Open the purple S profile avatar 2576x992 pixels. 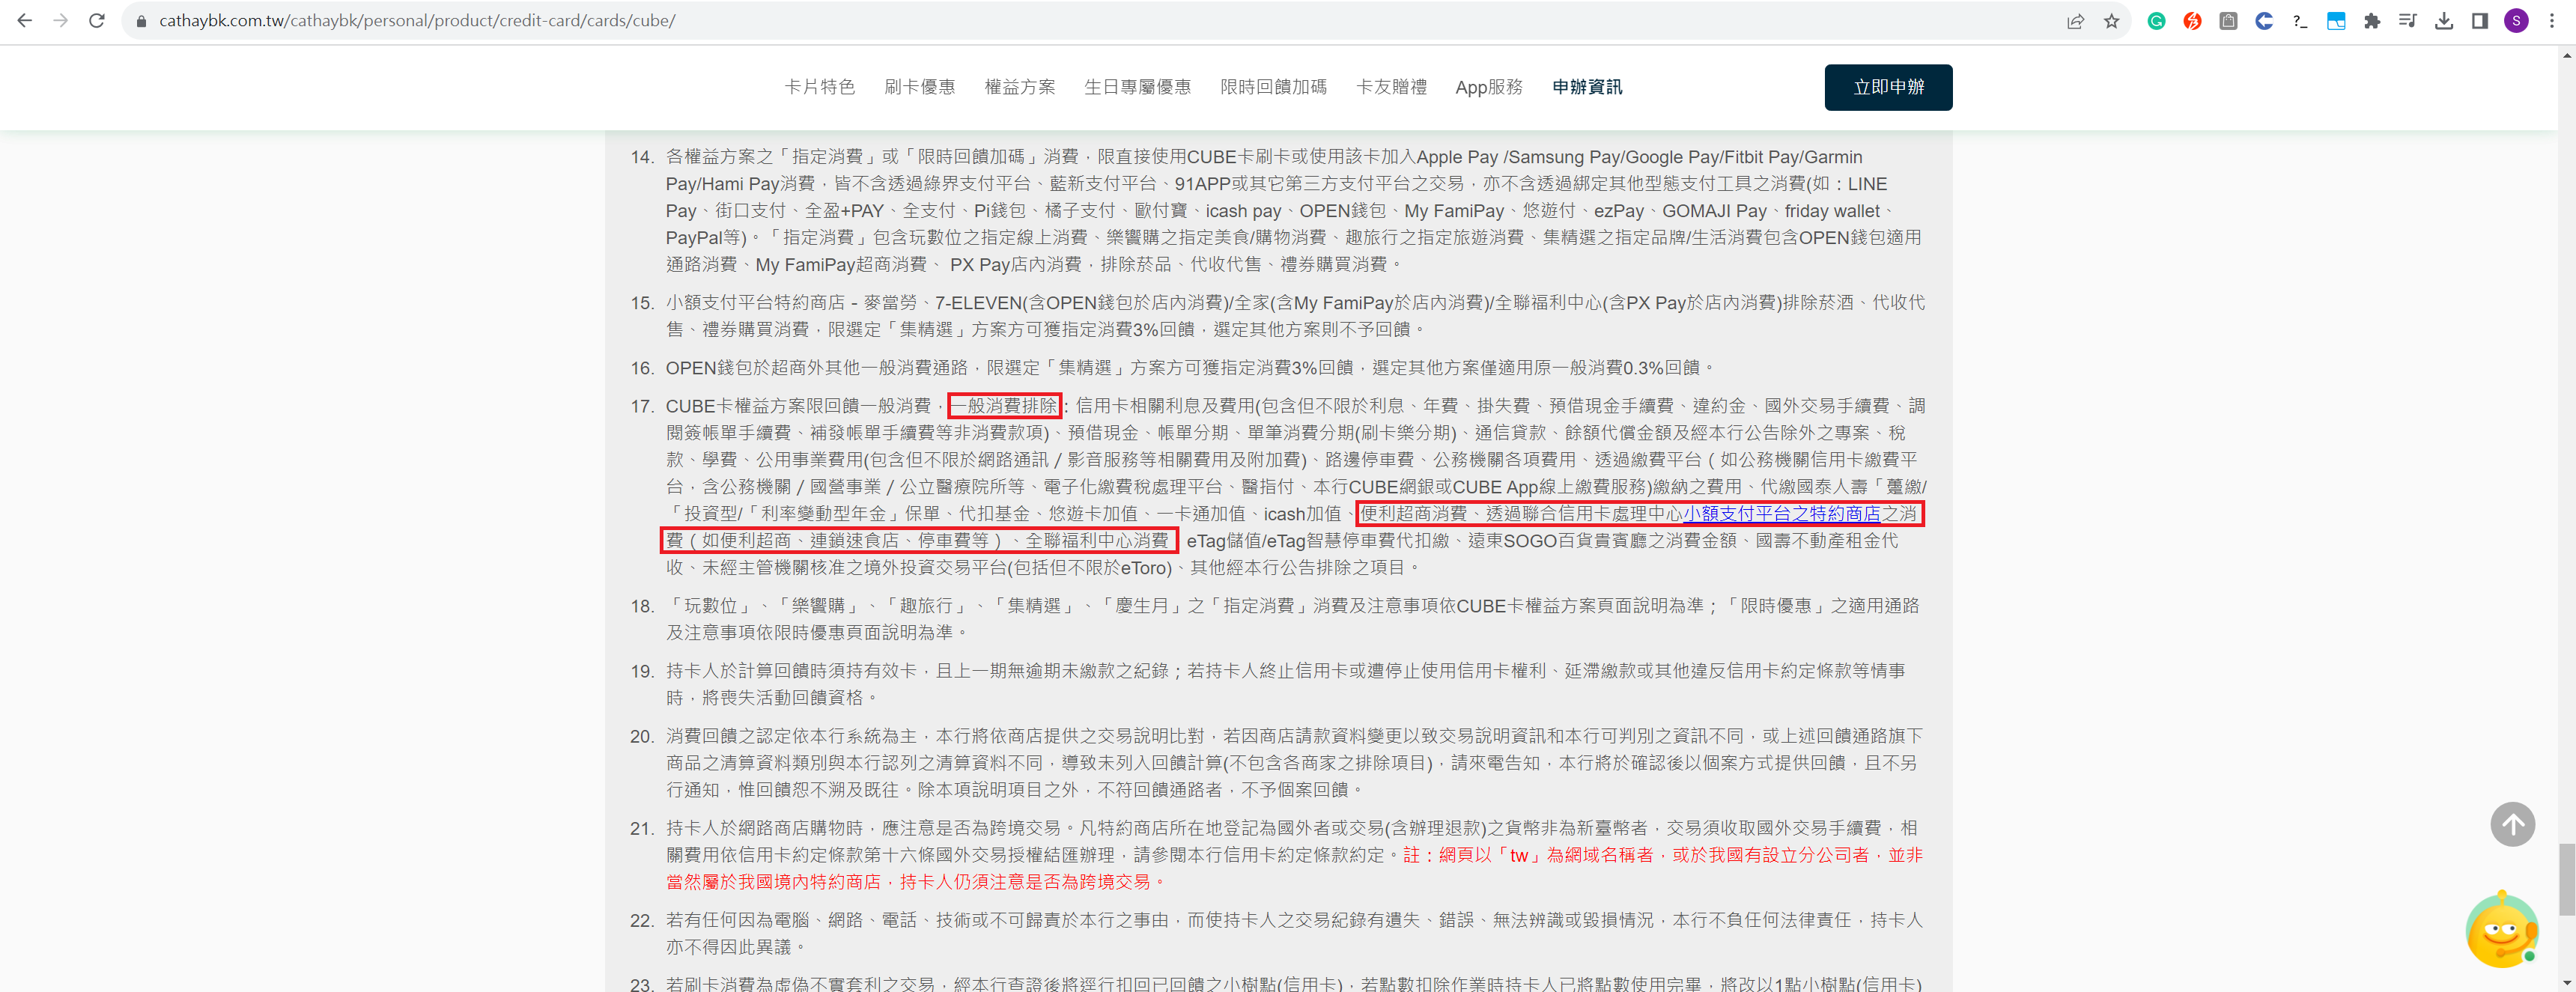click(2516, 21)
